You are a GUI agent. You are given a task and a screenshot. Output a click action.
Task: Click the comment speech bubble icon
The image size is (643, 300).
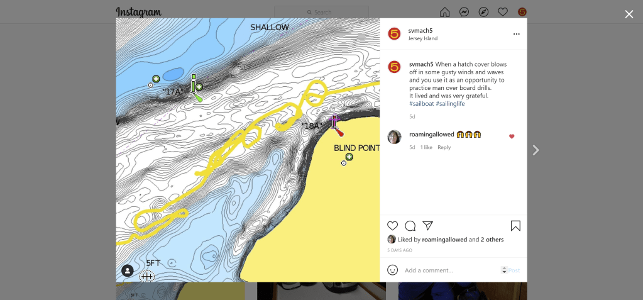(410, 226)
